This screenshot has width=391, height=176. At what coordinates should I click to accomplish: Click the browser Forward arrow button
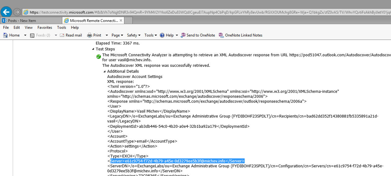17,12
